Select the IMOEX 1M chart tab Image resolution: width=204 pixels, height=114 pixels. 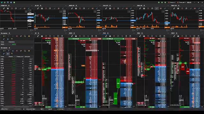pyautogui.click(x=4, y=6)
